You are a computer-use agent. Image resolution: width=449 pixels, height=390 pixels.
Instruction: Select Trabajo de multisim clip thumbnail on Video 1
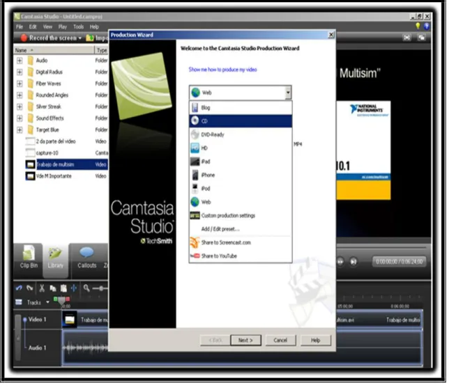(70, 320)
